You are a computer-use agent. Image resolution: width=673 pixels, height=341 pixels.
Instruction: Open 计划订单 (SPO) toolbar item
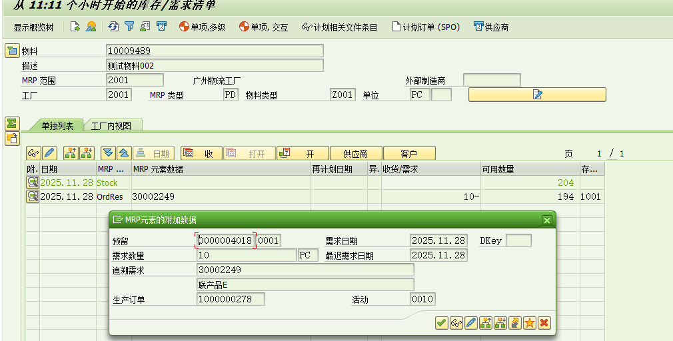click(426, 27)
